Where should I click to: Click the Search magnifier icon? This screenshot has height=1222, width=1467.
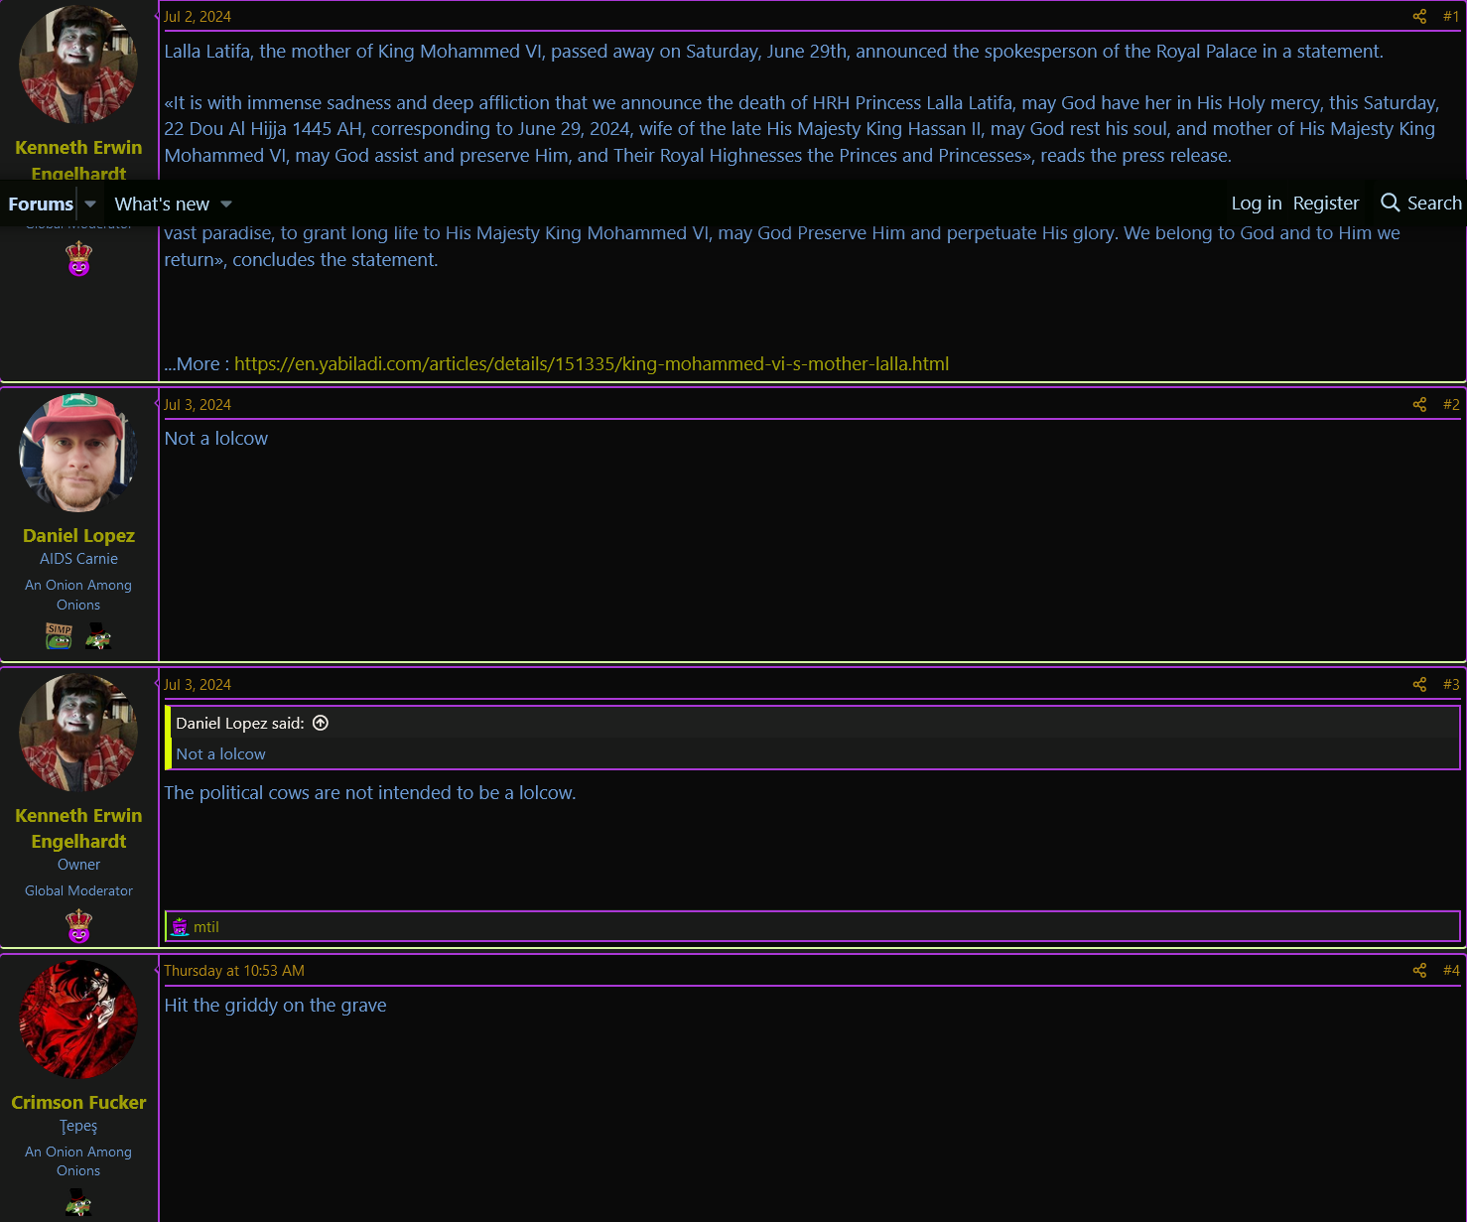point(1390,203)
